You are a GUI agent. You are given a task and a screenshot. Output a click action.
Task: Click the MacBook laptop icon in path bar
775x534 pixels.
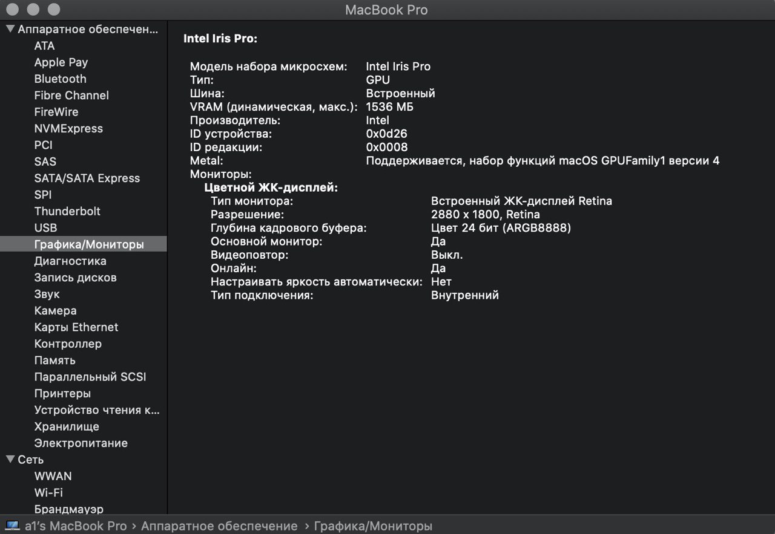[12, 526]
